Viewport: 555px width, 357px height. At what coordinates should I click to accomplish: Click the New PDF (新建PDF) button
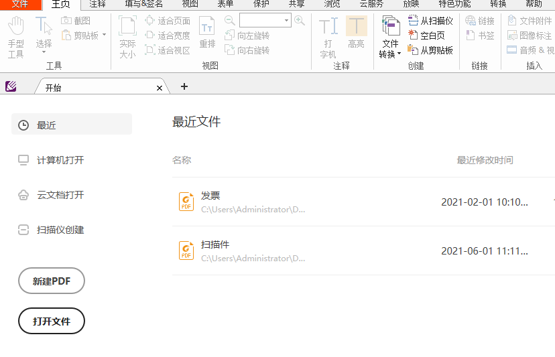[x=52, y=281]
